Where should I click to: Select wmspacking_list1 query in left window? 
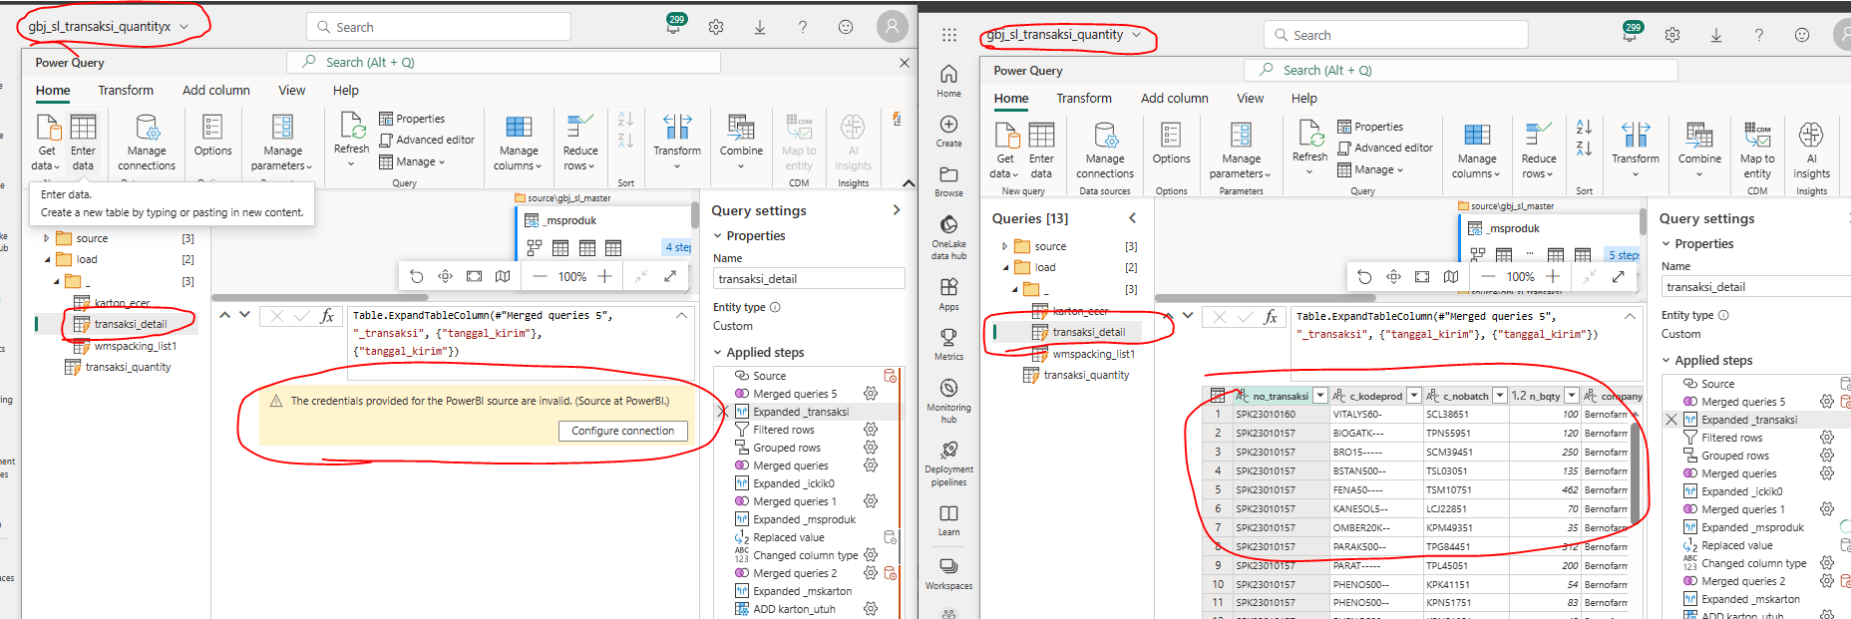pos(135,346)
